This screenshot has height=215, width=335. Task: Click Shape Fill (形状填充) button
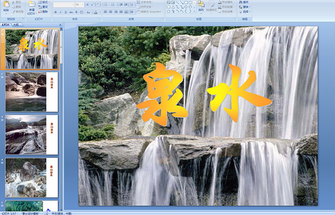coord(226,2)
